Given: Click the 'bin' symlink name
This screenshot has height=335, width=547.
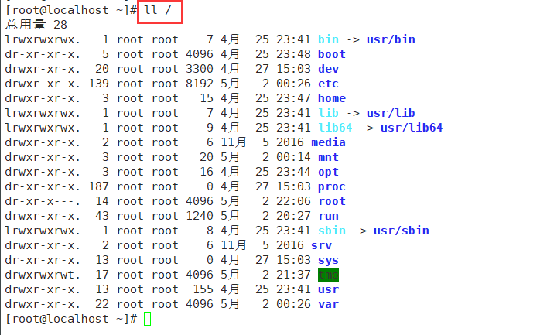Looking at the screenshot, I should (328, 39).
